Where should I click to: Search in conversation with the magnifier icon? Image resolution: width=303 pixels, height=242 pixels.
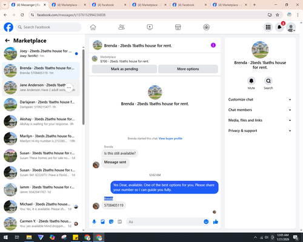[268, 81]
